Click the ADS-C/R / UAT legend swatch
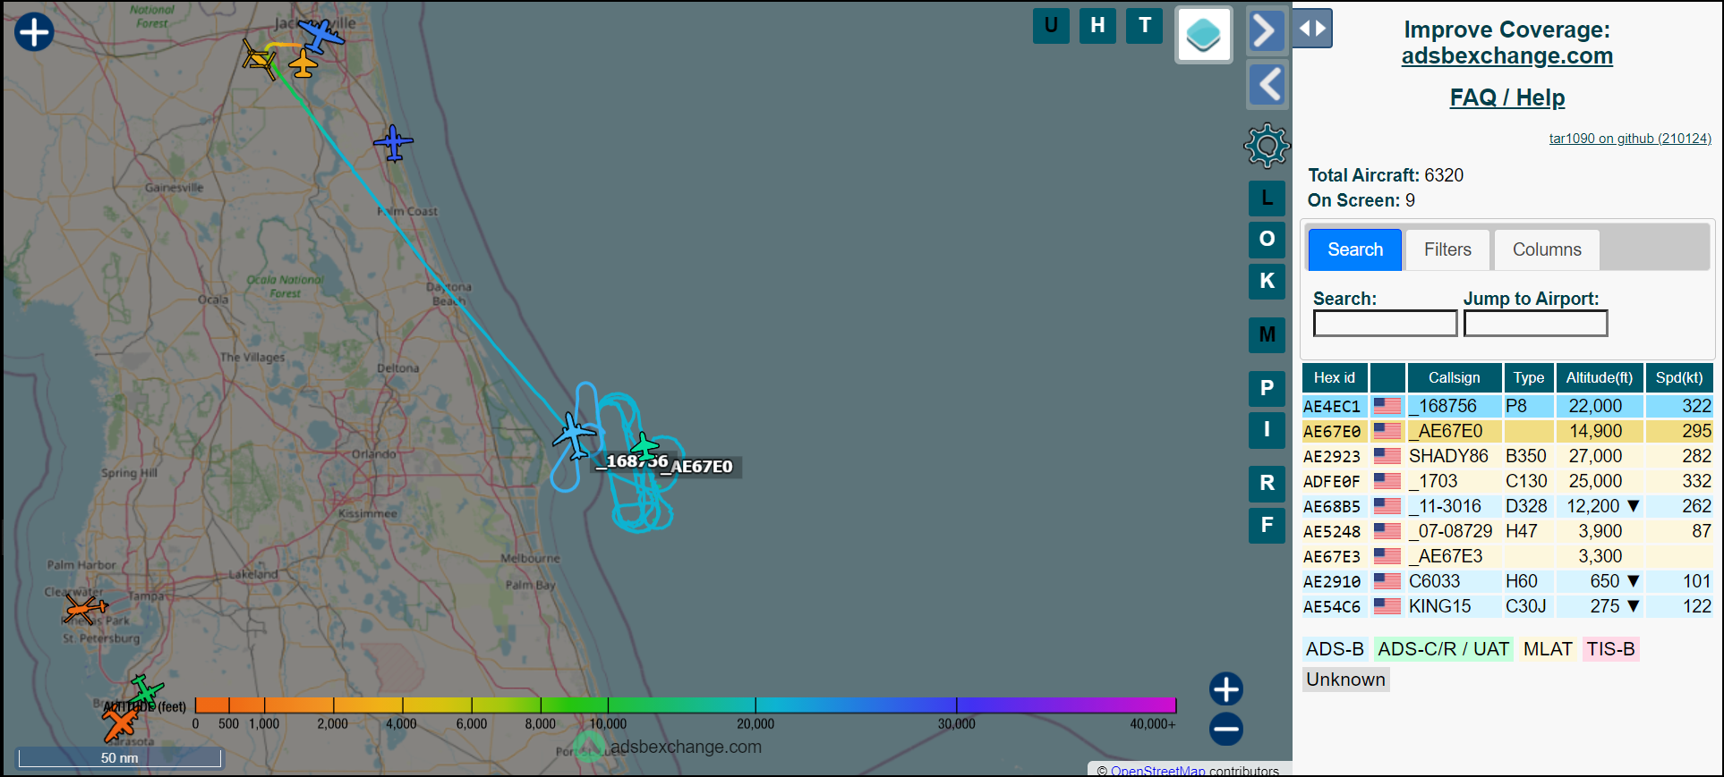Screen dimensions: 1724x777 pyautogui.click(x=1443, y=649)
